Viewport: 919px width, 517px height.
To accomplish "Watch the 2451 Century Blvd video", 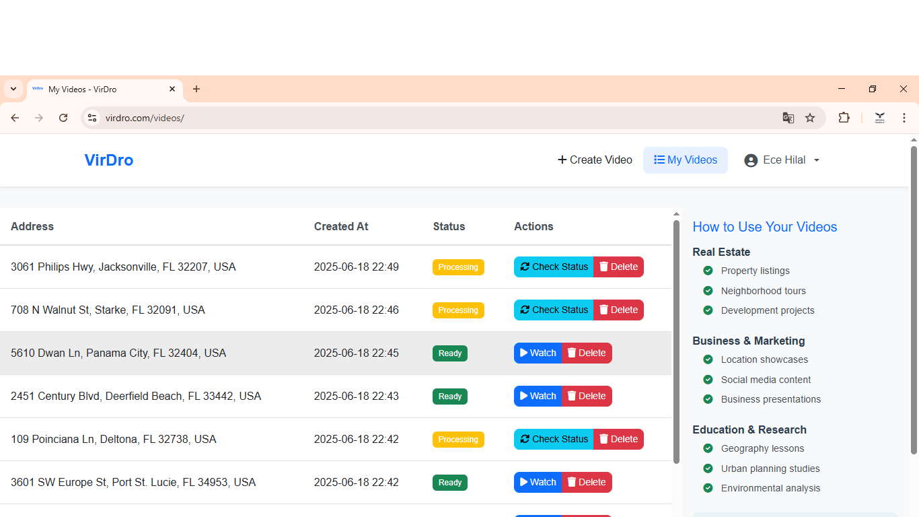I will click(538, 397).
